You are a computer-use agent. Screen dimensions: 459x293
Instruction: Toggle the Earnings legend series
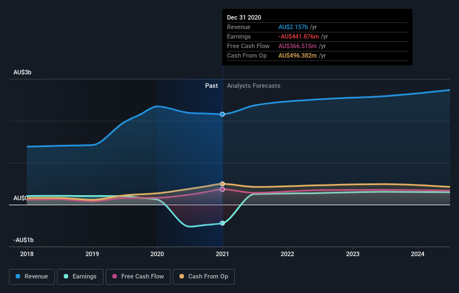[x=80, y=277]
